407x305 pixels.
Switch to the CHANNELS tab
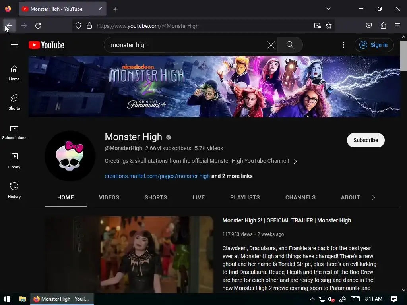click(300, 197)
